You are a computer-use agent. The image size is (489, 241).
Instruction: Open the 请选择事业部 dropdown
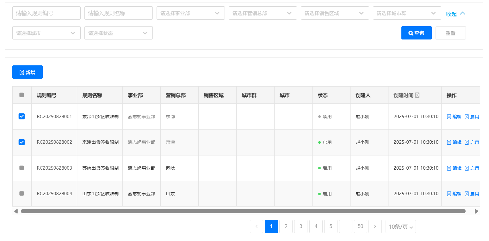coord(191,13)
